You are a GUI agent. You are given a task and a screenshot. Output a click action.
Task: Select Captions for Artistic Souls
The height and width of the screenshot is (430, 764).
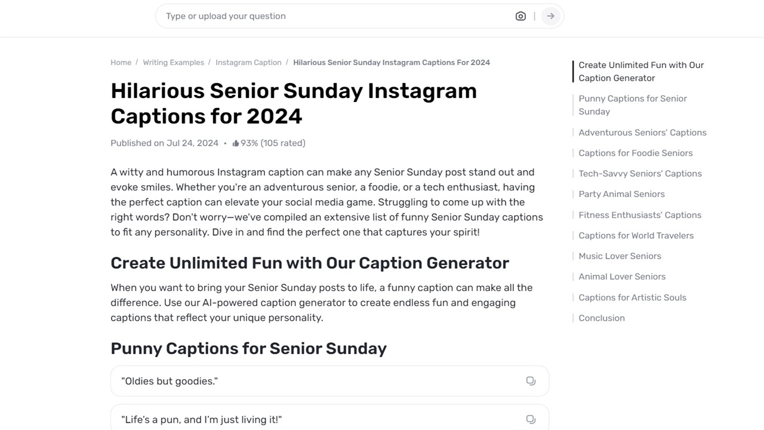point(632,297)
